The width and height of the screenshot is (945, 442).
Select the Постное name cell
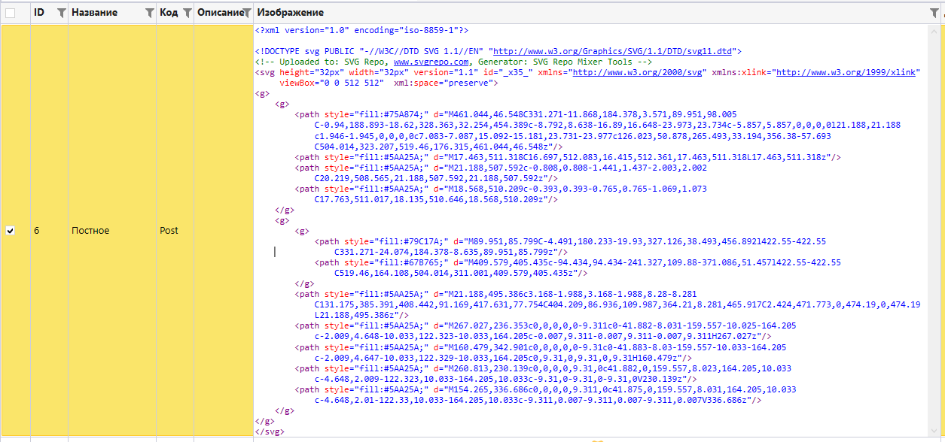coord(90,231)
